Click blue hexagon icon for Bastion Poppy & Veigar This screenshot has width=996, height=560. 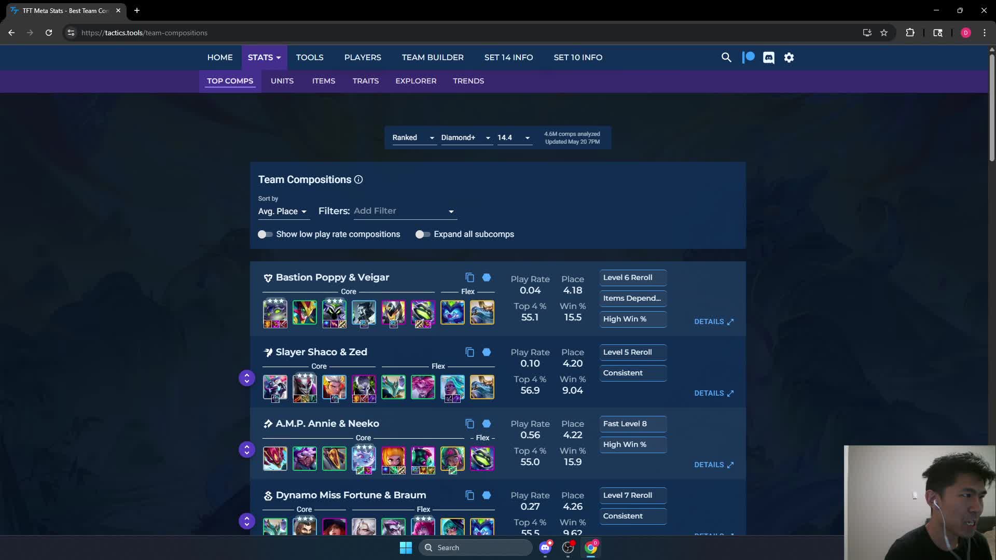coord(487,277)
